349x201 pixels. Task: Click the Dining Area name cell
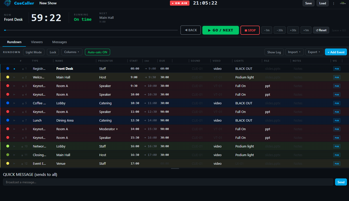[x=65, y=120]
